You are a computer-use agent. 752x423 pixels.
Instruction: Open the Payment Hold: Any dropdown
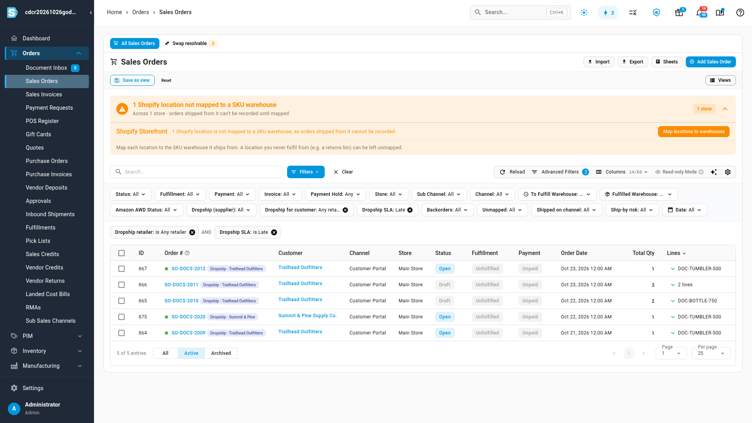point(335,194)
